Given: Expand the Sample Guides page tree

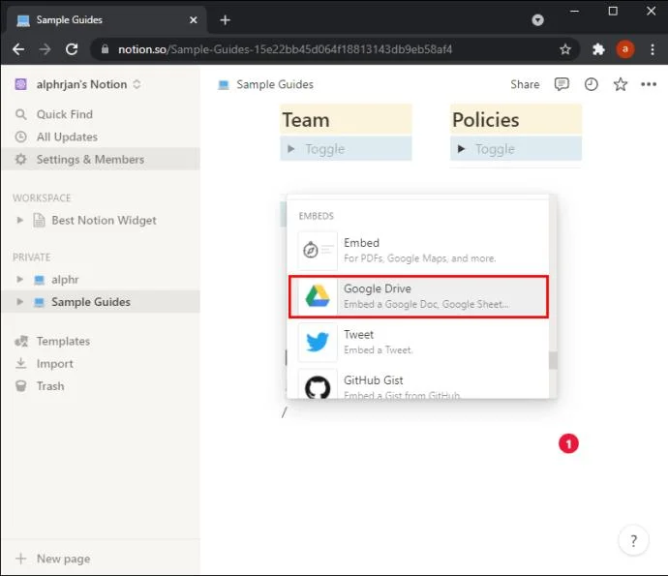Looking at the screenshot, I should pos(19,302).
